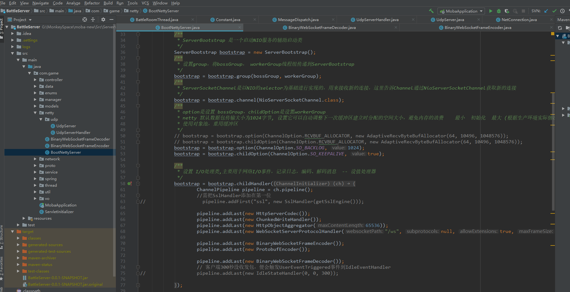The height and width of the screenshot is (292, 570).
Task: Run MobaApplication with the green play button
Action: pyautogui.click(x=491, y=11)
